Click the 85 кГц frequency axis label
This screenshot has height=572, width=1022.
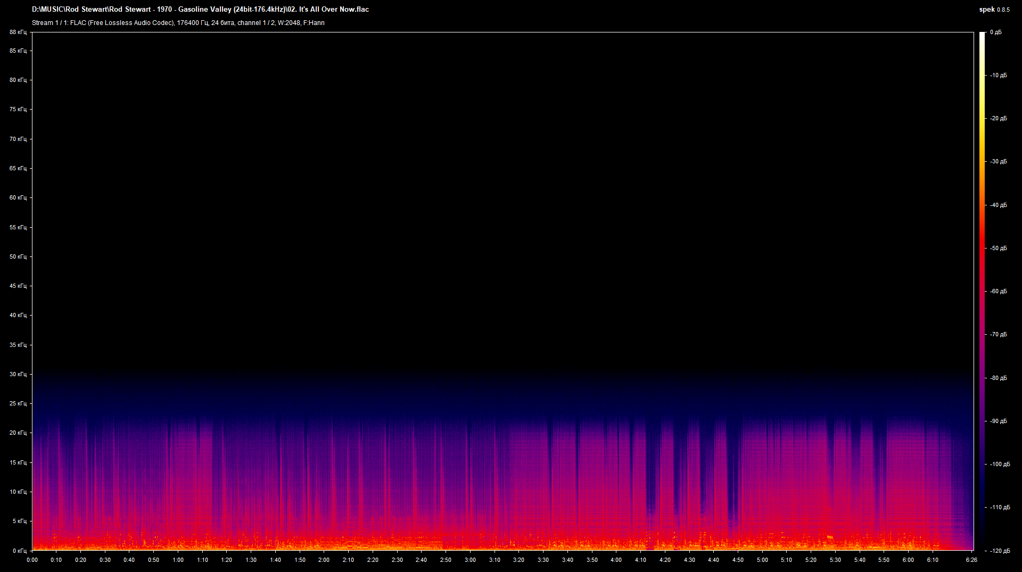click(18, 51)
